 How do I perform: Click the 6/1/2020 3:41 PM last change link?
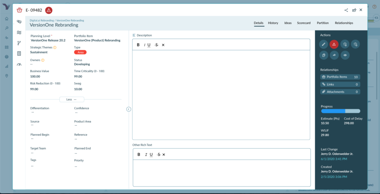(x=334, y=159)
